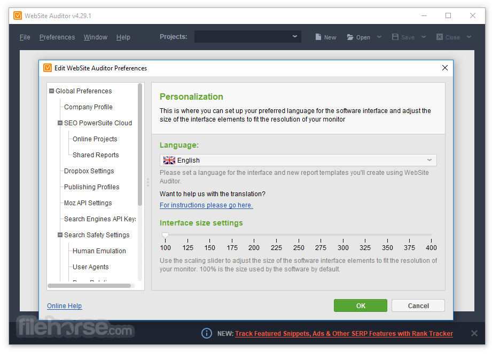Image resolution: width=492 pixels, height=354 pixels.
Task: Click the green OK button
Action: click(x=360, y=305)
